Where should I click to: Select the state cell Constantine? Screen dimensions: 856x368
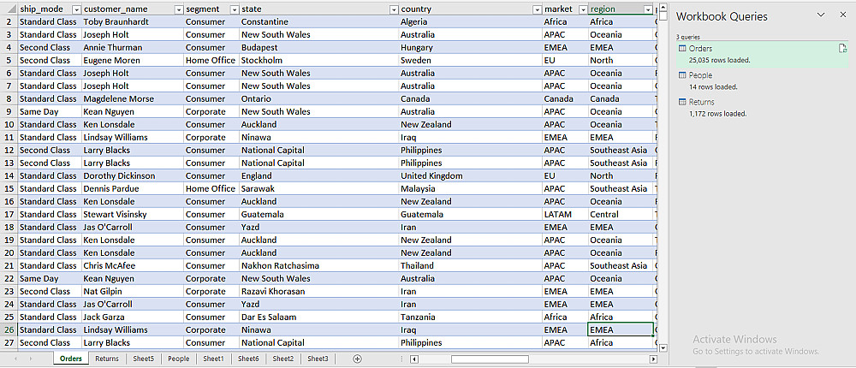(319, 22)
